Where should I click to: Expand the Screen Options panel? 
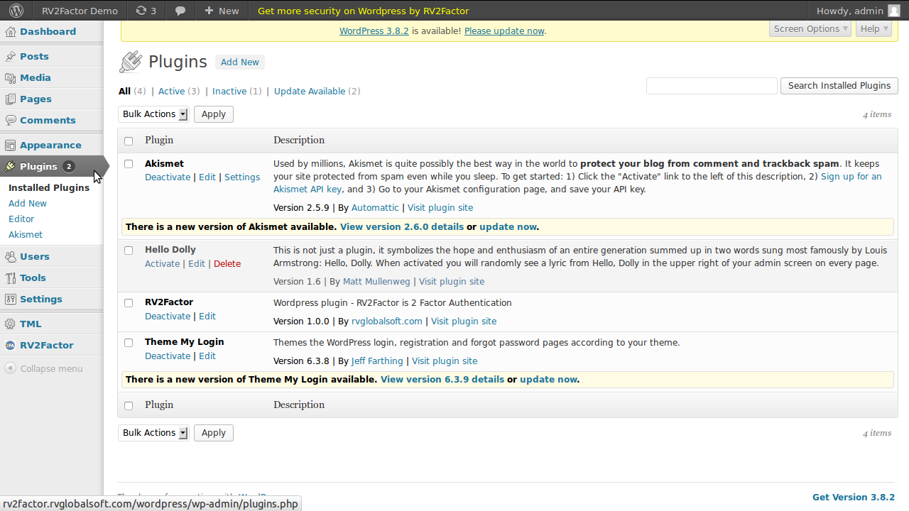(810, 28)
